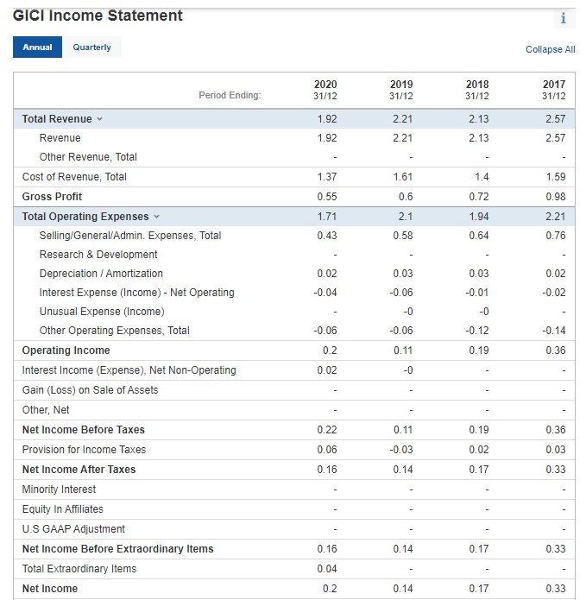Select the Depreciation / Amortization label

[101, 274]
